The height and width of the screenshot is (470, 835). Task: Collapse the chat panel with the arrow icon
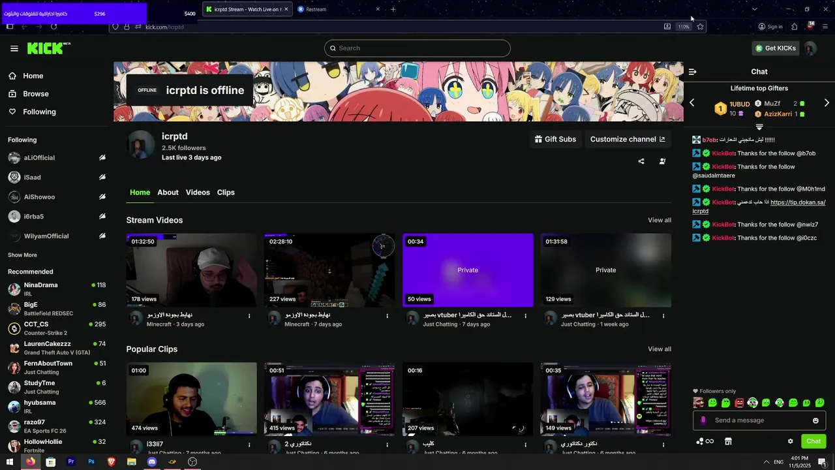pyautogui.click(x=692, y=72)
